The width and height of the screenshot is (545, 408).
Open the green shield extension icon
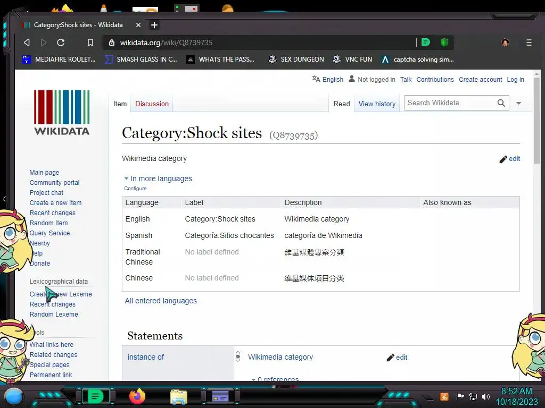coord(444,42)
